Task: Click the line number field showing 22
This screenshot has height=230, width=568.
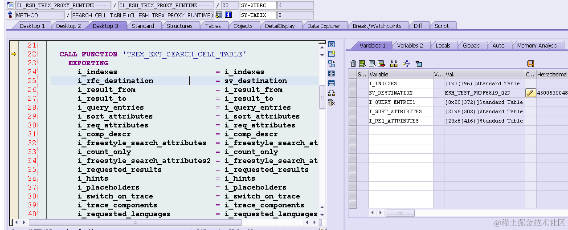Action: 229,5
